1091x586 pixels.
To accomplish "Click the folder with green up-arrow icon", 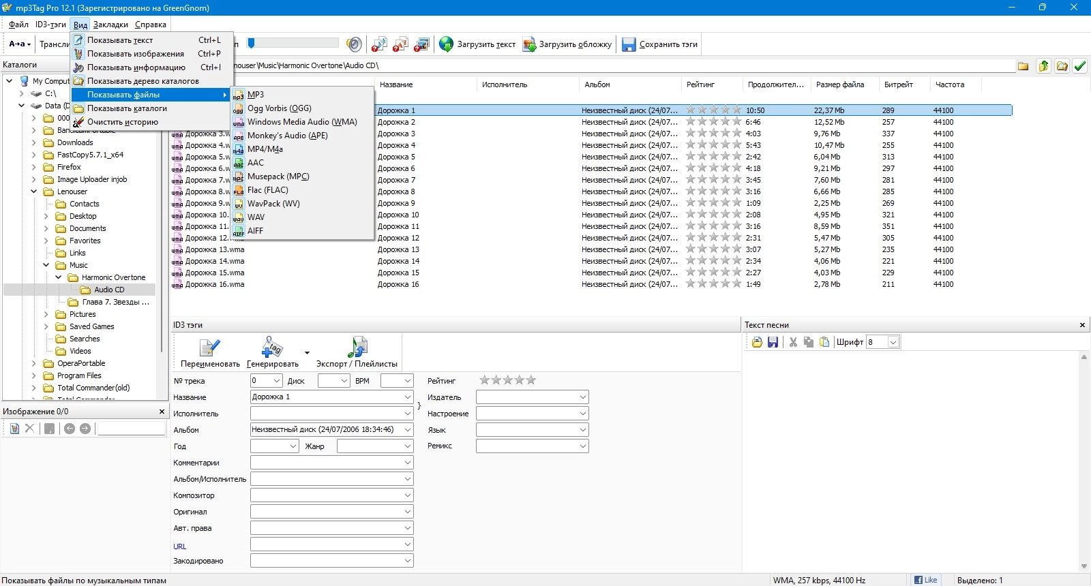I will pyautogui.click(x=1043, y=66).
